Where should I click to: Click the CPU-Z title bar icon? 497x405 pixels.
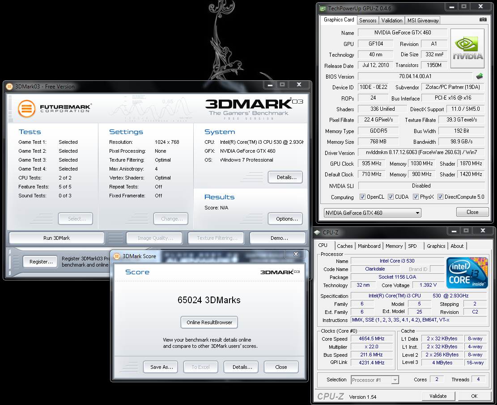tap(317, 233)
